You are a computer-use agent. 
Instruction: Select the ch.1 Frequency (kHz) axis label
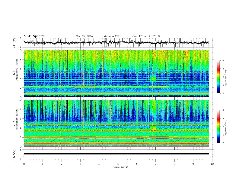[x=16, y=69]
